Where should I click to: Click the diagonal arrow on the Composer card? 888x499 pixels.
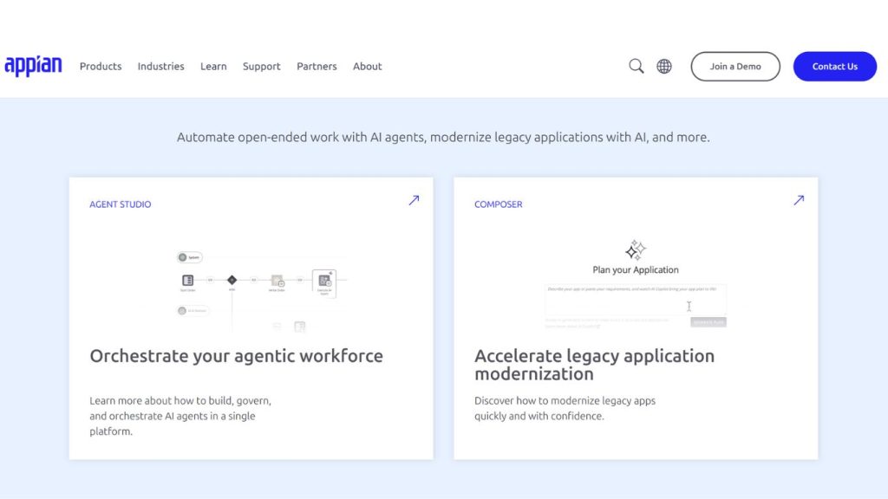tap(798, 200)
